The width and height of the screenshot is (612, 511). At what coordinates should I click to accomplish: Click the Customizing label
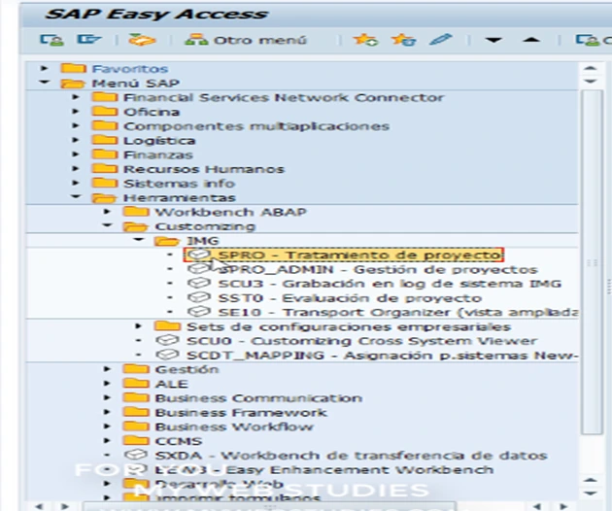(205, 226)
